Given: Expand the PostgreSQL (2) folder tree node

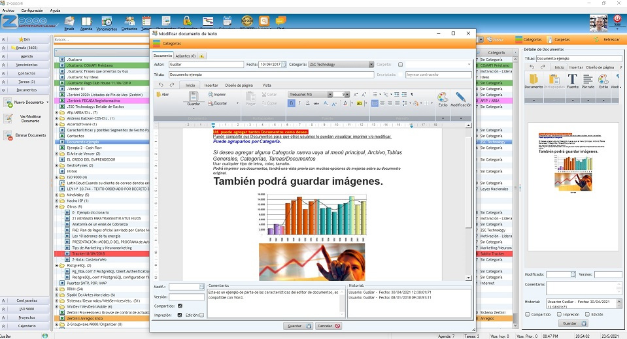Looking at the screenshot, I should coord(57,266).
